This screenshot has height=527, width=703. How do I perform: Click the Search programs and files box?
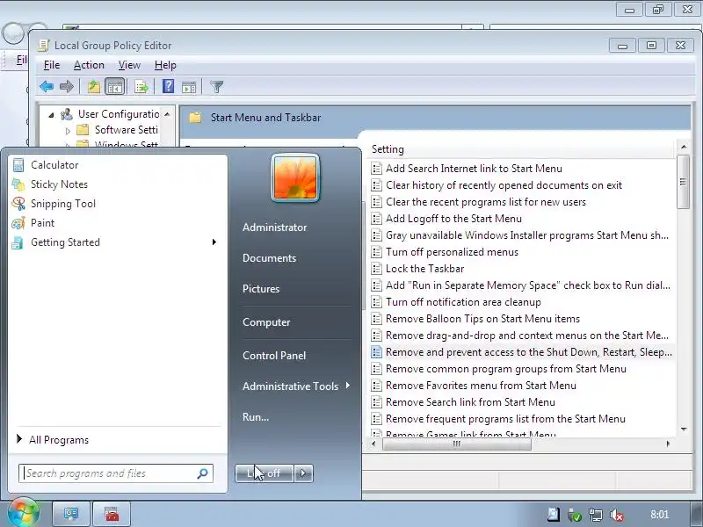(x=116, y=473)
